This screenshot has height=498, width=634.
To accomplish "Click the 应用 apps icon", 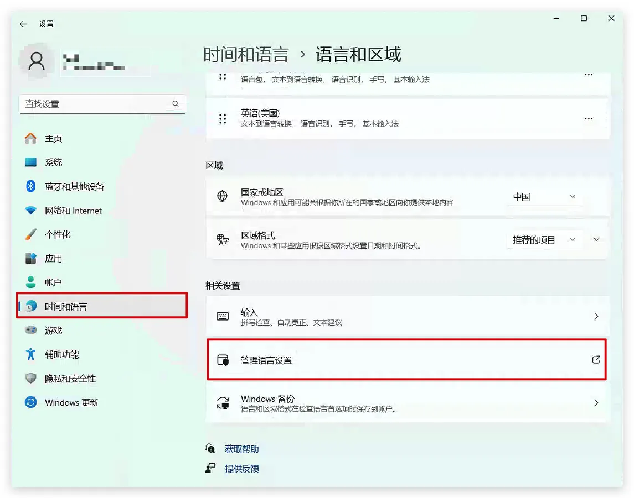I will coord(30,258).
